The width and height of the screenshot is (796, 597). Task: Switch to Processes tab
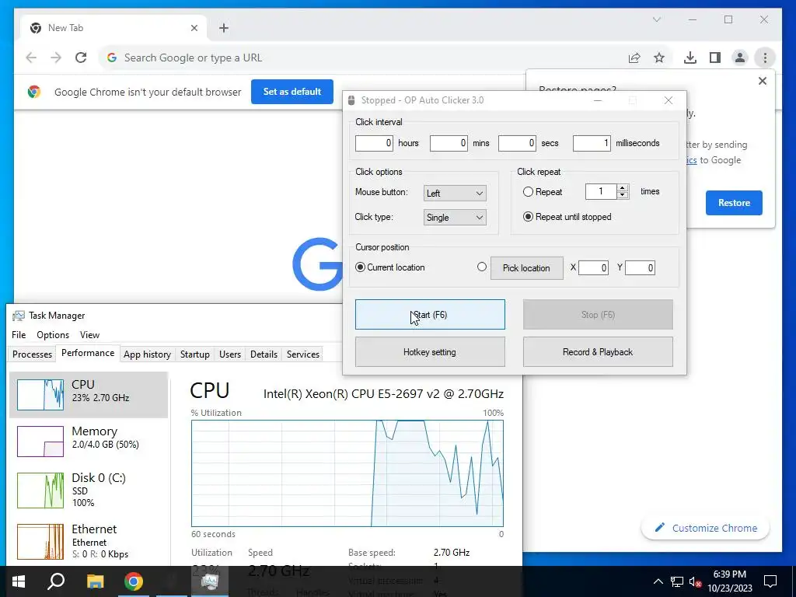32,354
